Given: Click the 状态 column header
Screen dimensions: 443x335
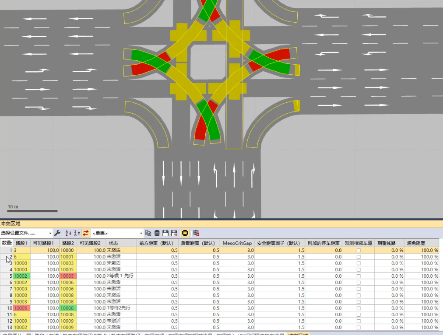Looking at the screenshot, I should pos(122,243).
